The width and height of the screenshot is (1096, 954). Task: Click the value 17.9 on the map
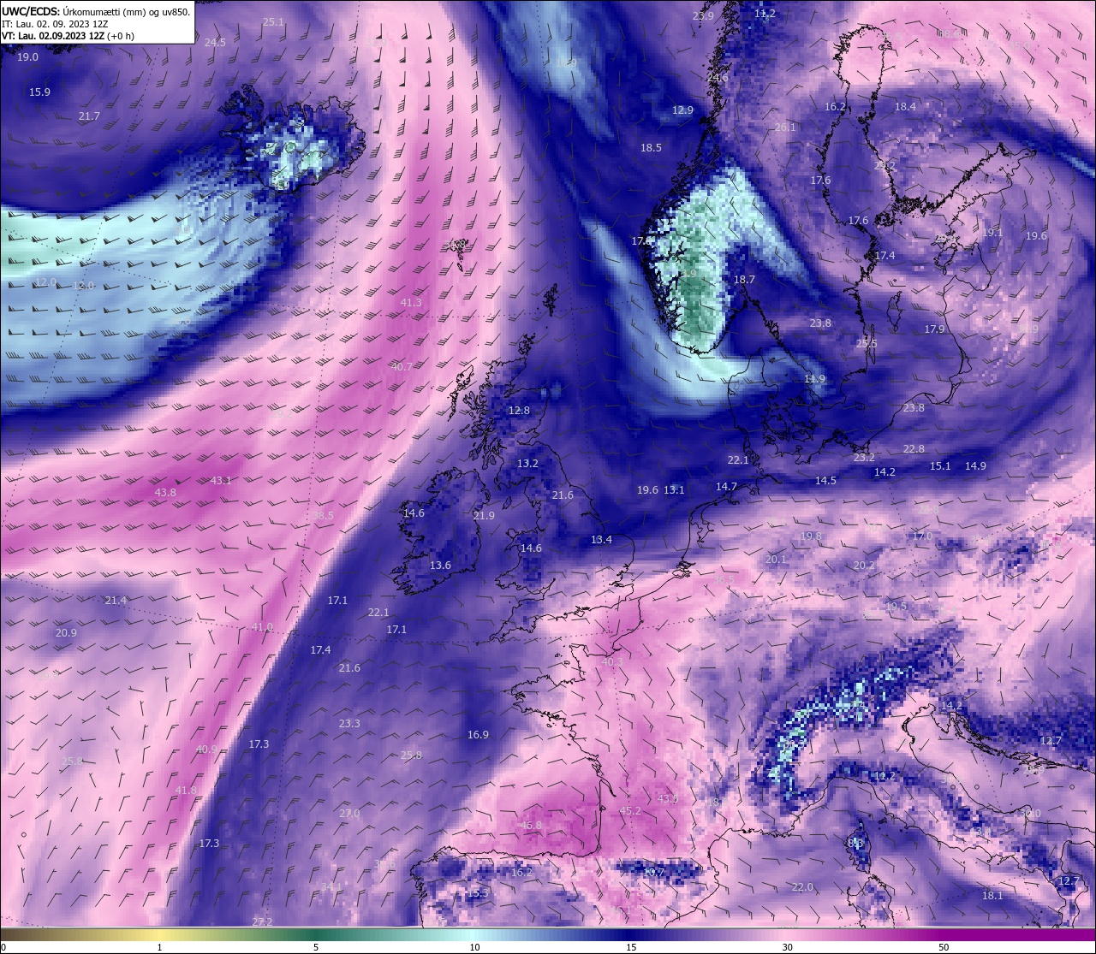click(934, 329)
